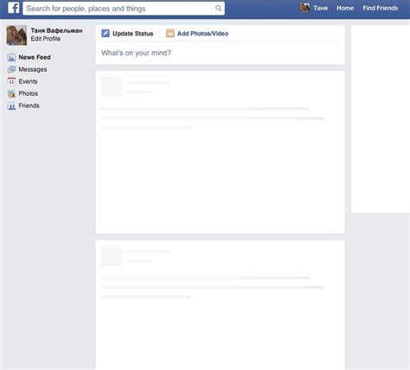410x370 pixels.
Task: Click the Update Status pencil icon
Action: pos(106,34)
